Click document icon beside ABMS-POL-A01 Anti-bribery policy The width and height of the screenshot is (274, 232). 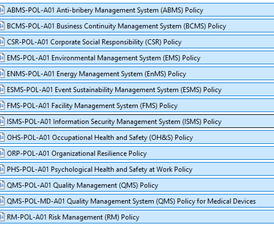coord(2,10)
